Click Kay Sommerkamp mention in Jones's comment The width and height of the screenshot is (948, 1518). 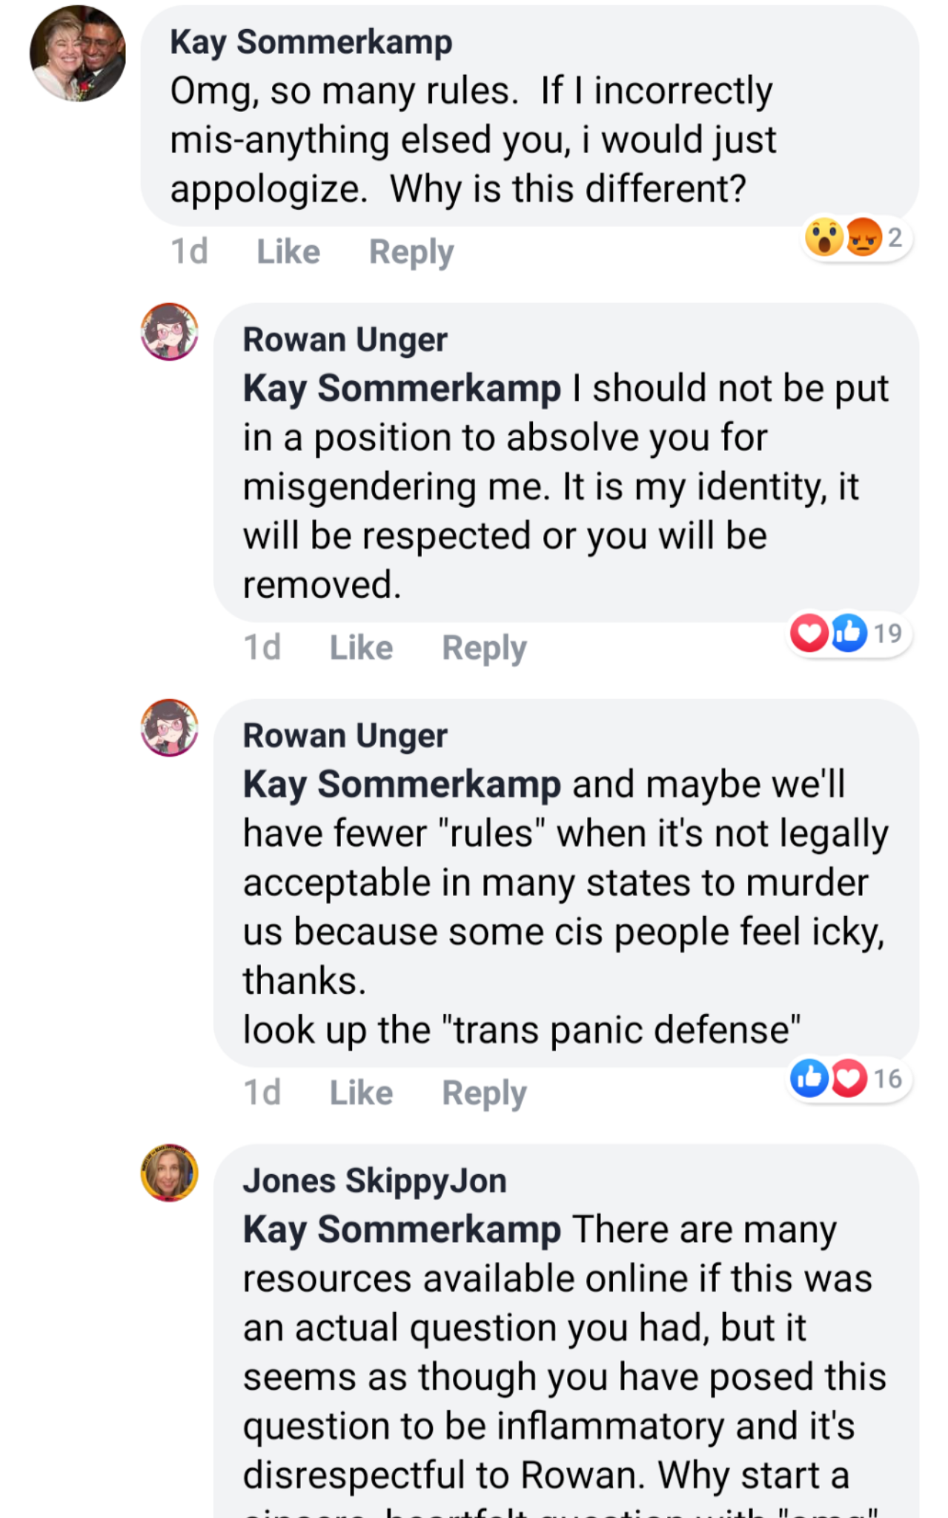pos(402,1230)
